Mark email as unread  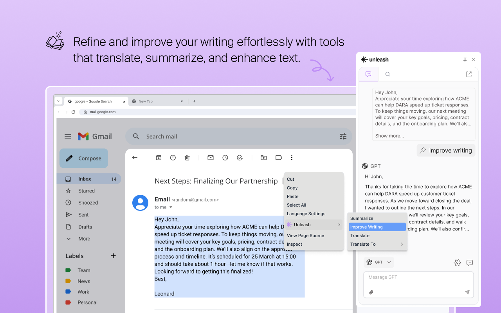click(x=211, y=158)
